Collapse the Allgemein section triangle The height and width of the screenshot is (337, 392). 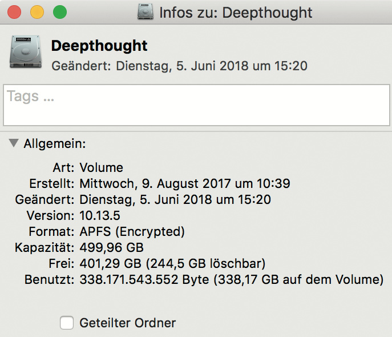(14, 144)
